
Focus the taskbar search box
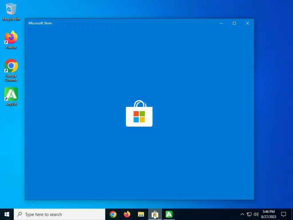tap(60, 214)
